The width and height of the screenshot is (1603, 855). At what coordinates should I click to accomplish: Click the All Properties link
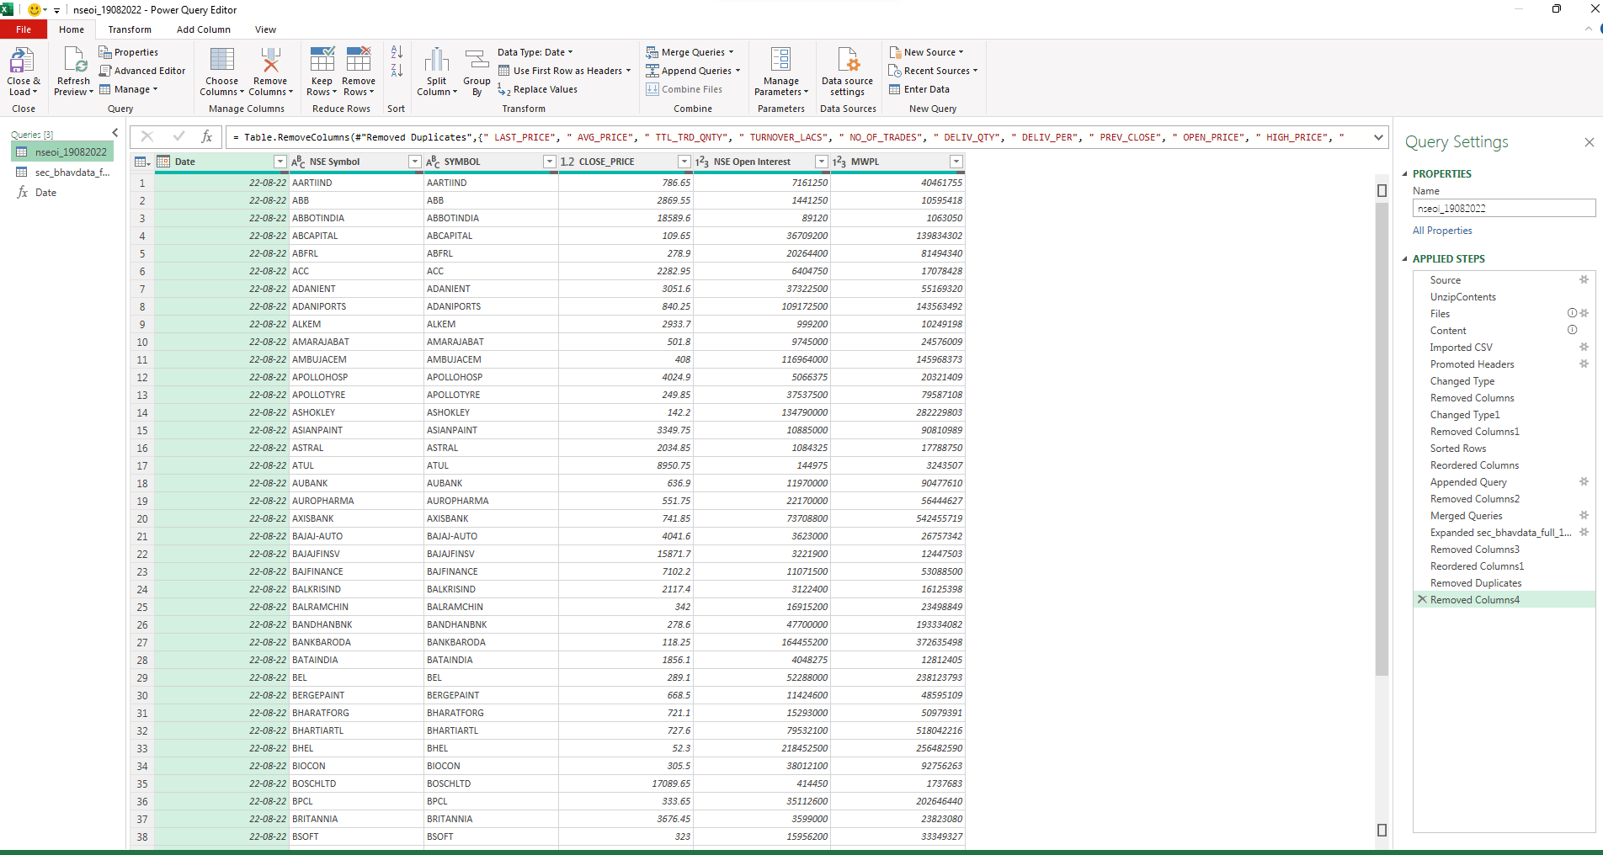pos(1442,231)
